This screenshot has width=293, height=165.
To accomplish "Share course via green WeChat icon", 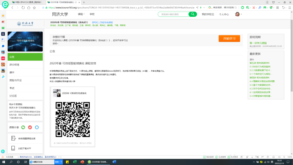I will point(23,128).
